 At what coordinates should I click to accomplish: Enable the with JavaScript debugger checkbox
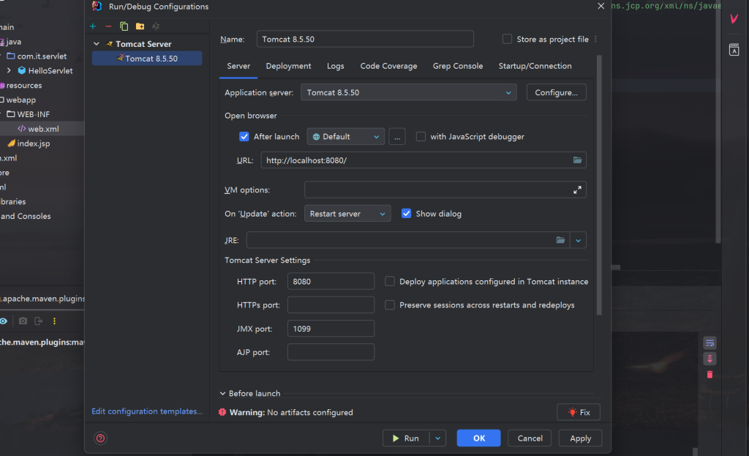tap(421, 137)
